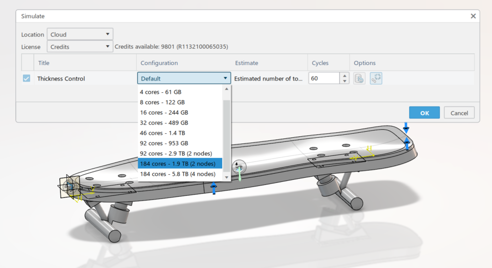Screen dimensions: 492x268
Task: Choose 16 cores - 244 GB configuration
Action: coord(180,113)
